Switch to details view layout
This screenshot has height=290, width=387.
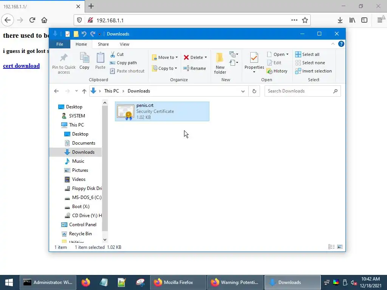tap(331, 247)
